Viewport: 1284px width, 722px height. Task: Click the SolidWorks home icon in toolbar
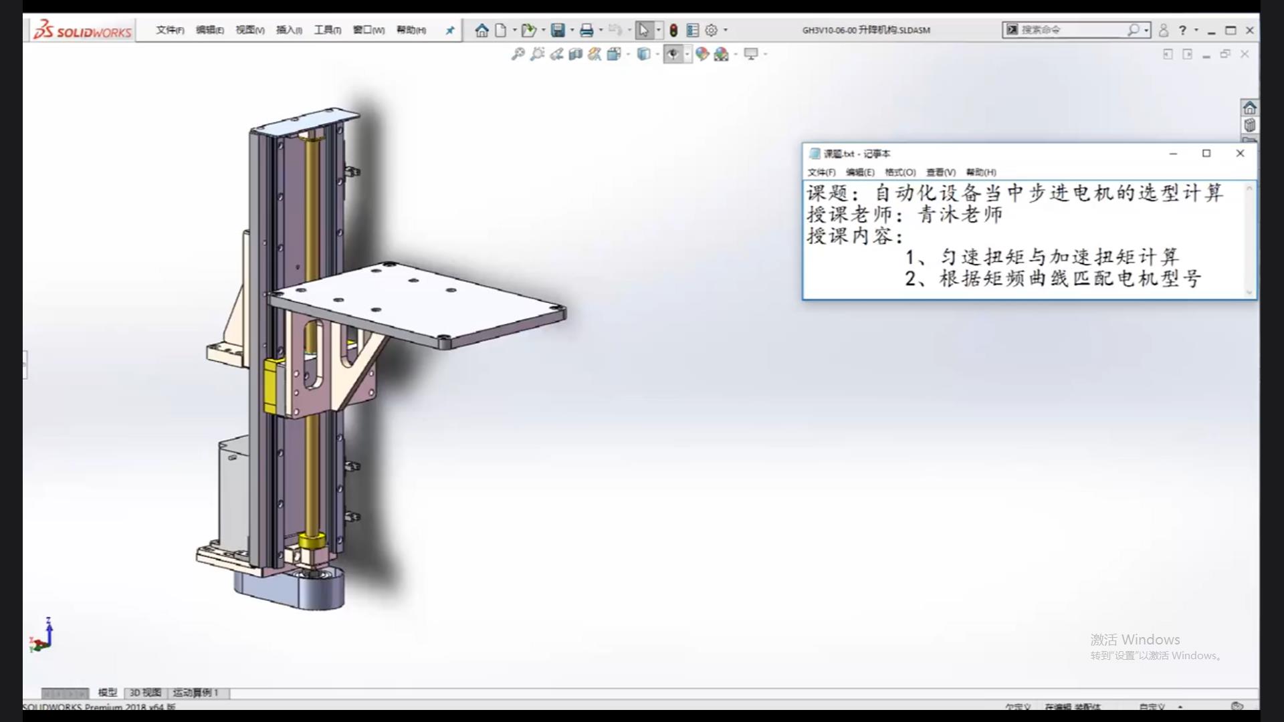click(481, 30)
